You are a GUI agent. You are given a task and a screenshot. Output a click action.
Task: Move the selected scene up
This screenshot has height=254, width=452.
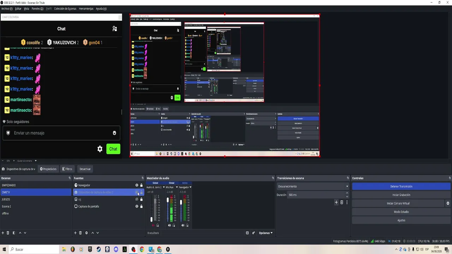pyautogui.click(x=20, y=233)
